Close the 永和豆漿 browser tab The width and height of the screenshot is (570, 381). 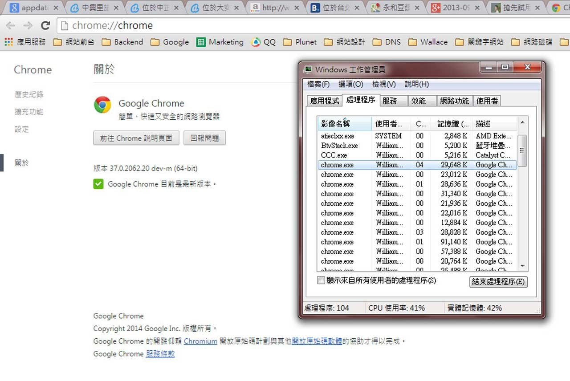point(418,8)
